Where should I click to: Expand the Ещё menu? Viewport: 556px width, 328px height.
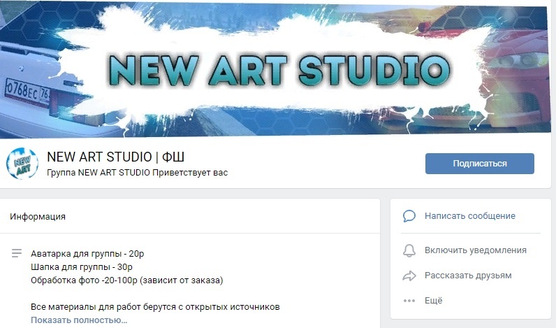click(433, 301)
